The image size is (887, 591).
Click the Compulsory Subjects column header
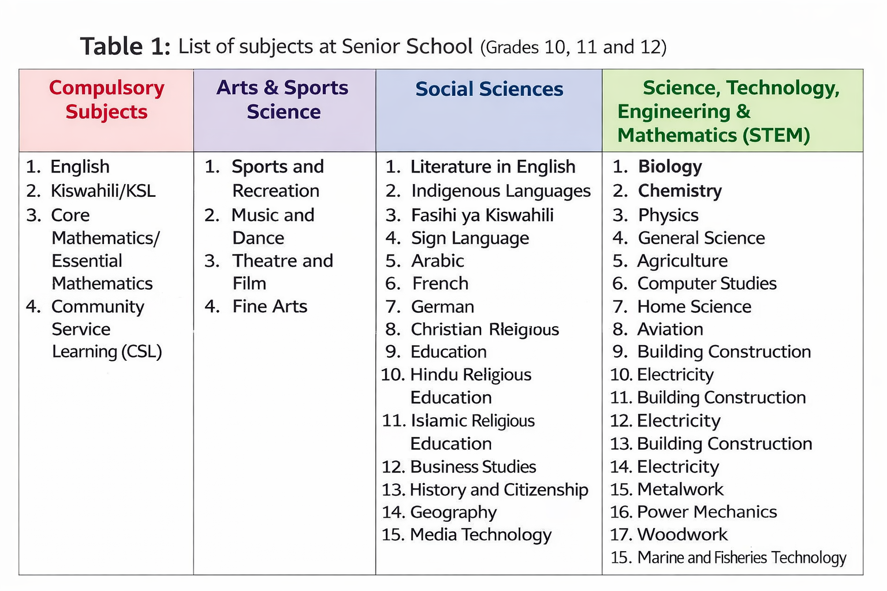[x=106, y=99]
